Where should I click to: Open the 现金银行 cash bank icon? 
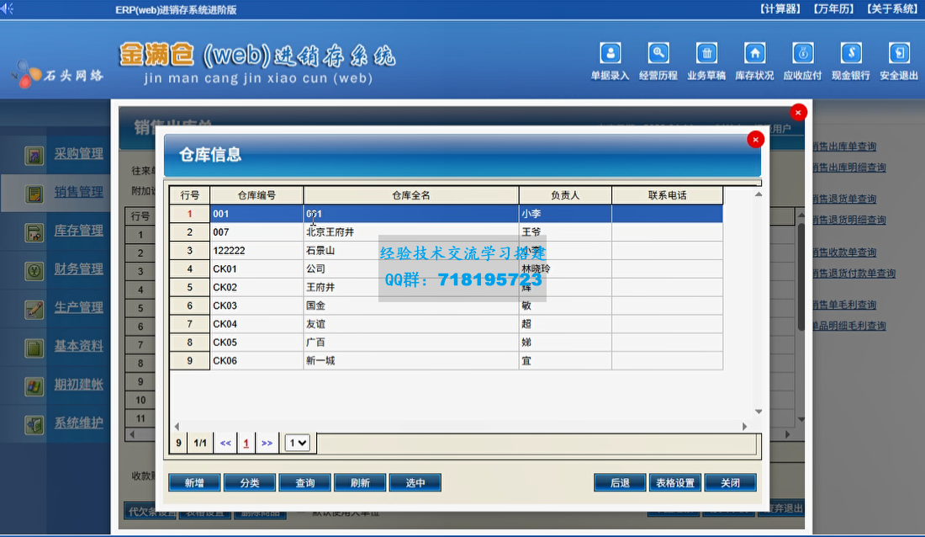click(x=851, y=53)
